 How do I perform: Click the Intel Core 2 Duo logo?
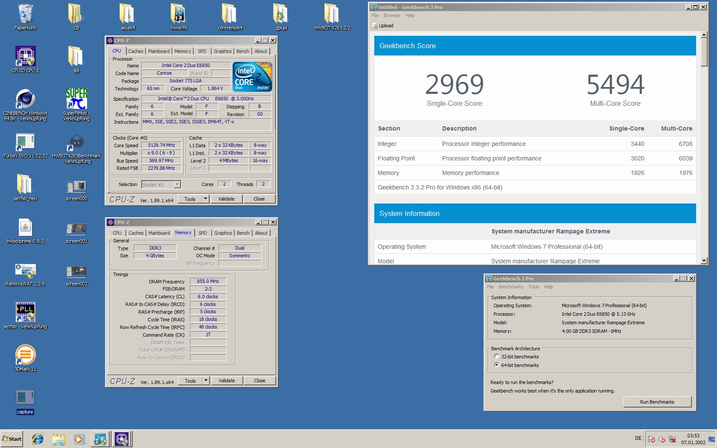253,77
